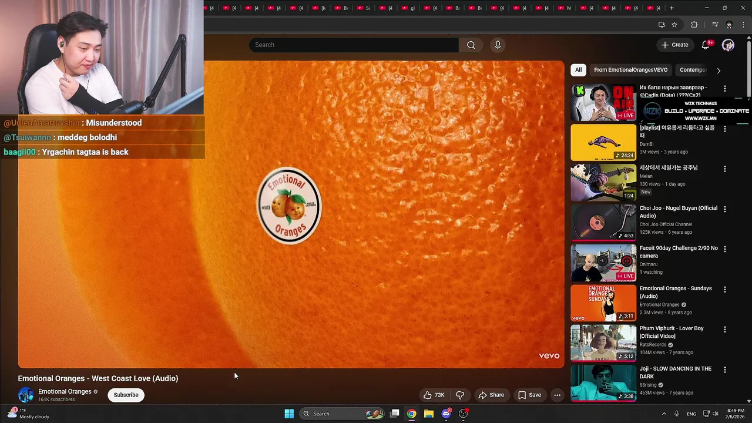The image size is (752, 423).
Task: Open Joji - SLOW DANCING IN THE DARK title
Action: pyautogui.click(x=675, y=372)
